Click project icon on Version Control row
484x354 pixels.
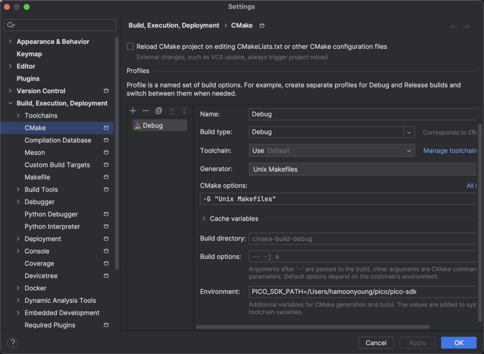click(106, 91)
